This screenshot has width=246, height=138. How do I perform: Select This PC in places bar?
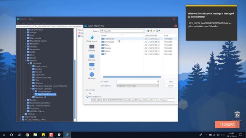pos(92,66)
